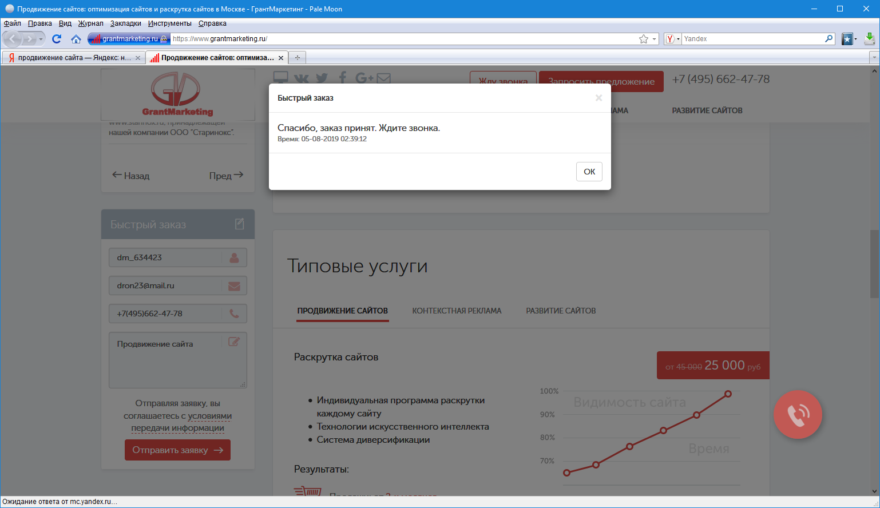
Task: Click the desktop monitor icon in header
Action: click(x=281, y=78)
